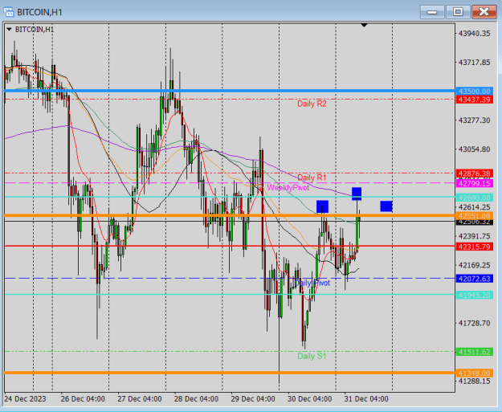
Task: Click the 42614.25 price scale value
Action: [x=475, y=207]
